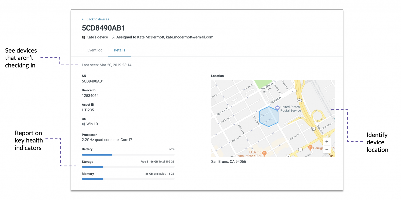Open the Event log tab
401x200 pixels.
(x=95, y=50)
